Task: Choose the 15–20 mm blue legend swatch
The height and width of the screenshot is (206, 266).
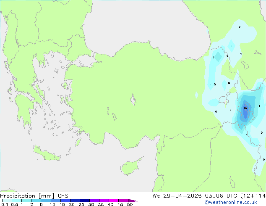Action: [x=65, y=201]
